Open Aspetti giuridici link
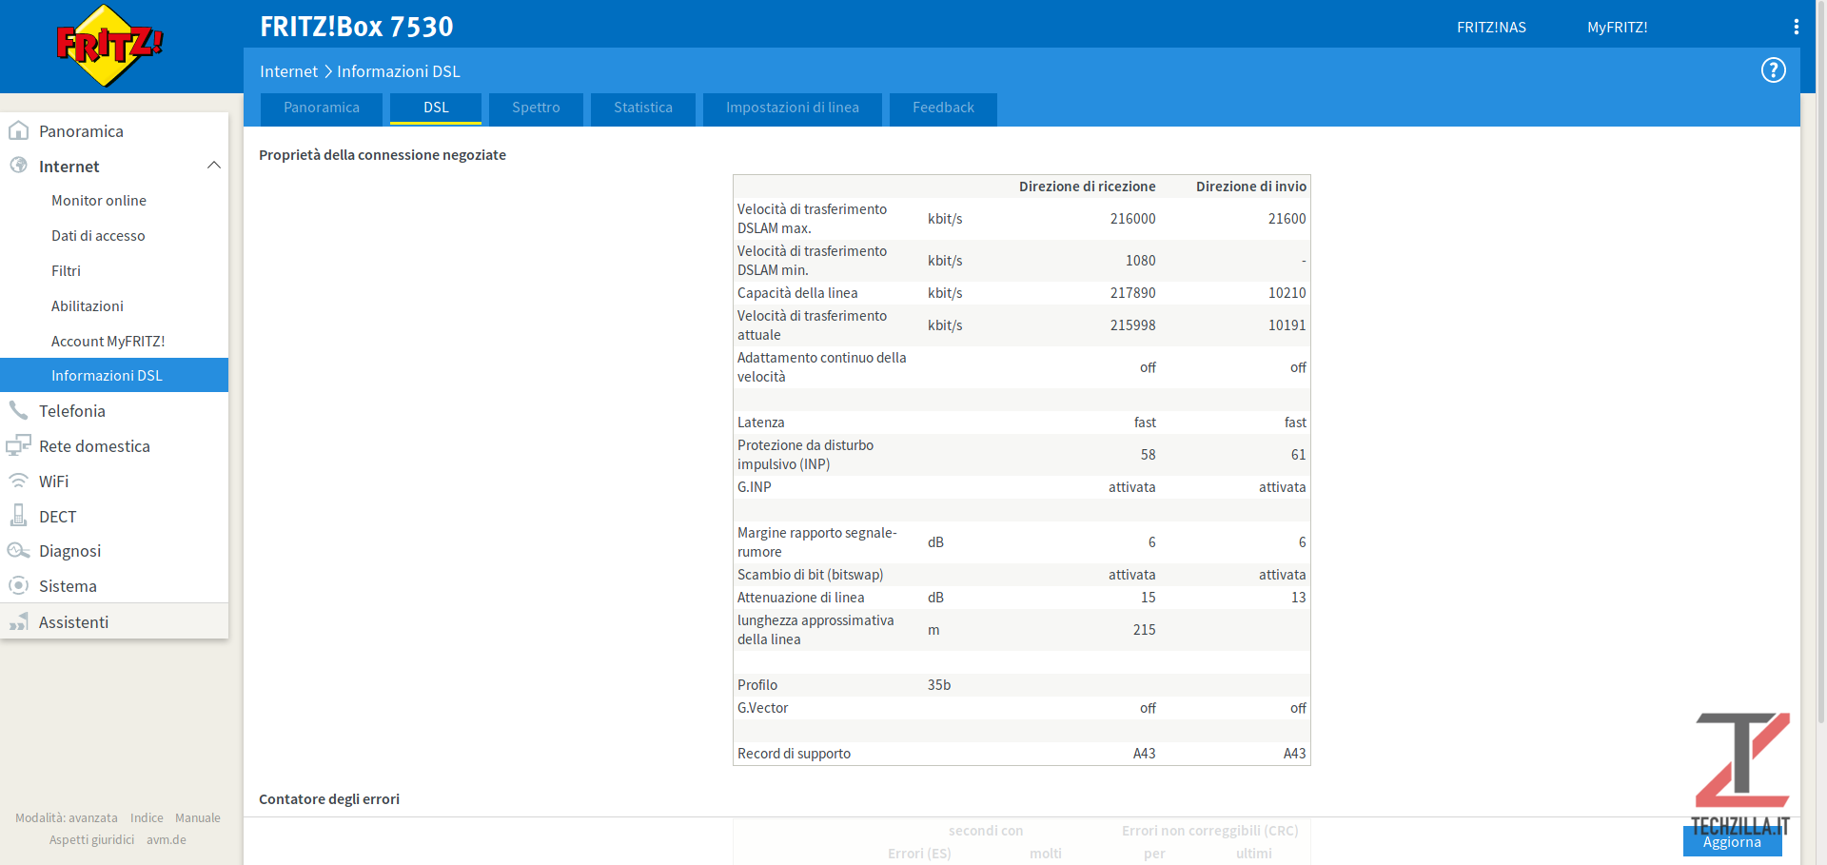1827x865 pixels. [92, 839]
